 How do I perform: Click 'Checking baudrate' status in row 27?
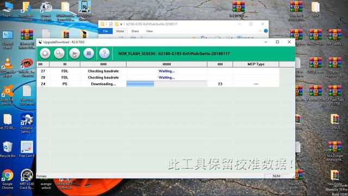103,71
